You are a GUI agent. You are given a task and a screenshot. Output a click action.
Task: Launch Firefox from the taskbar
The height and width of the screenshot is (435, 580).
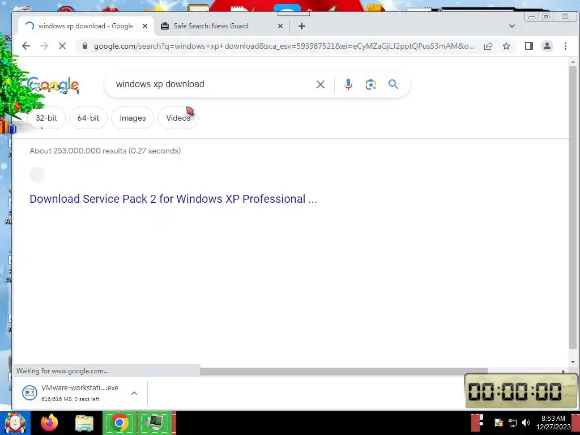(x=49, y=423)
